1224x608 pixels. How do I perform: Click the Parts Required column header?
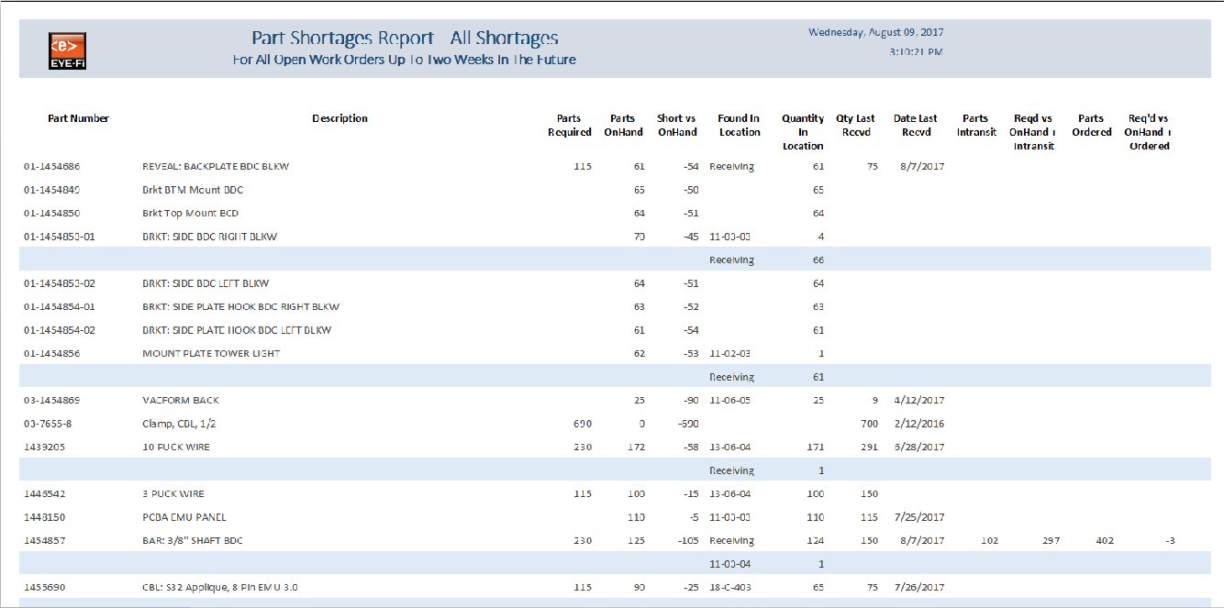(x=569, y=126)
